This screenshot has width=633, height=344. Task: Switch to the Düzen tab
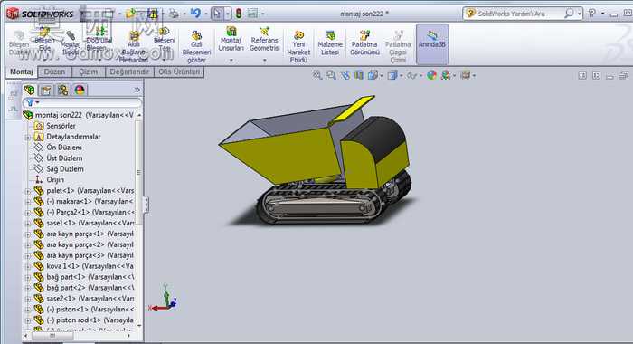click(x=54, y=72)
